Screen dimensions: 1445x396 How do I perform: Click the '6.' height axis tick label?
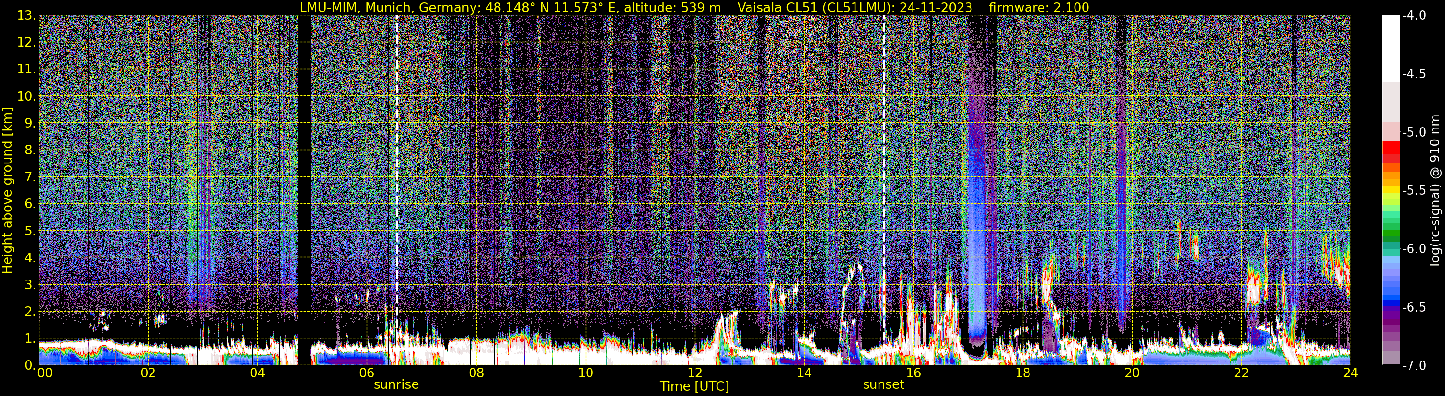coord(30,204)
